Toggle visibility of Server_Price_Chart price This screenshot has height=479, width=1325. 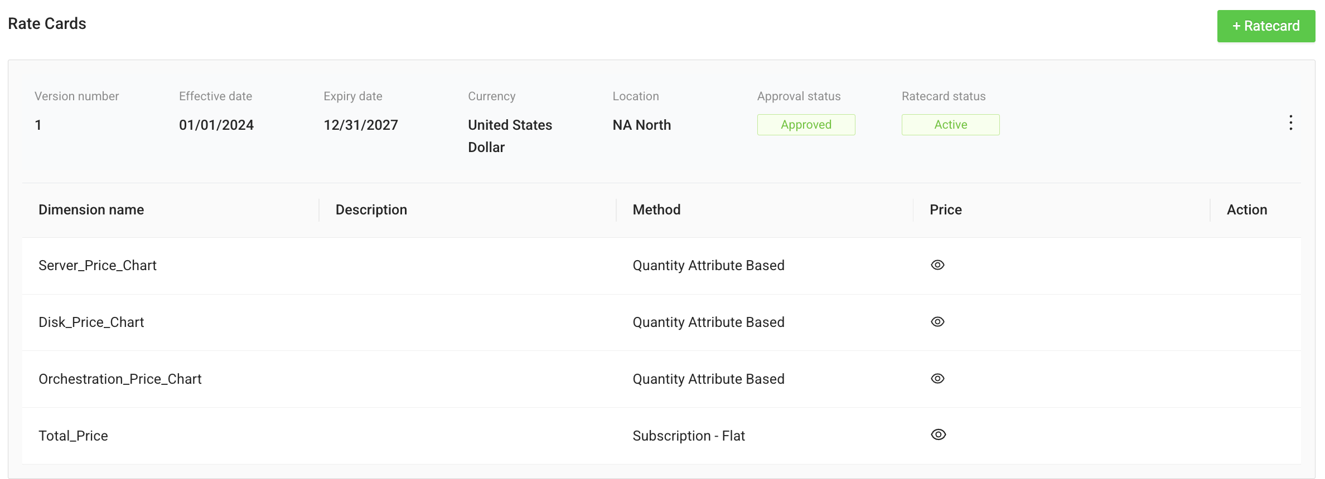coord(937,265)
